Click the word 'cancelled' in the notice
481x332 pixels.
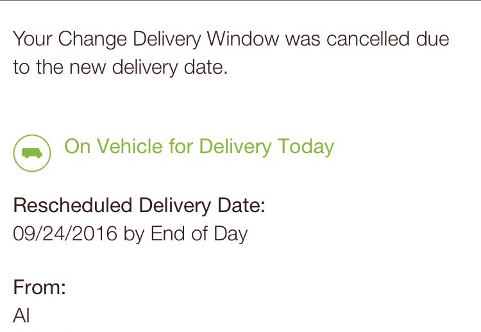367,39
